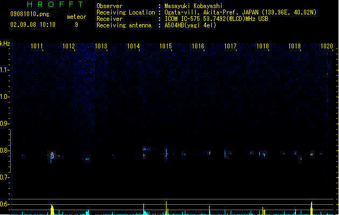Click the HROFFT title text
The image size is (339, 215).
(56, 4)
